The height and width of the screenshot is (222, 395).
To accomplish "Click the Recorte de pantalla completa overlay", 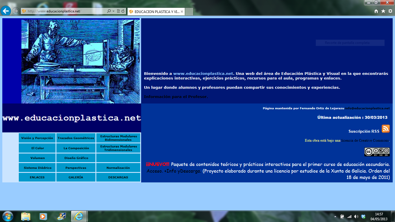I will click(350, 43).
